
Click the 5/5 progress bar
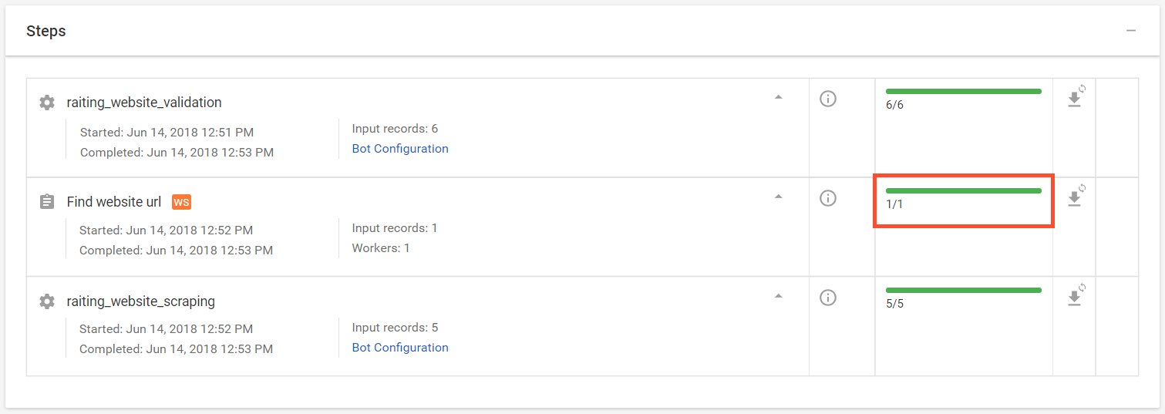964,290
